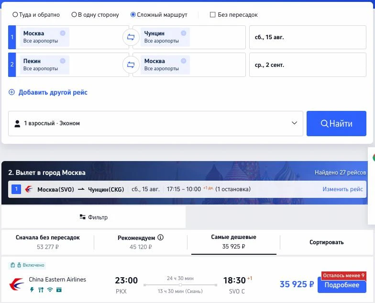Click the meal amenity icon

coord(41,290)
